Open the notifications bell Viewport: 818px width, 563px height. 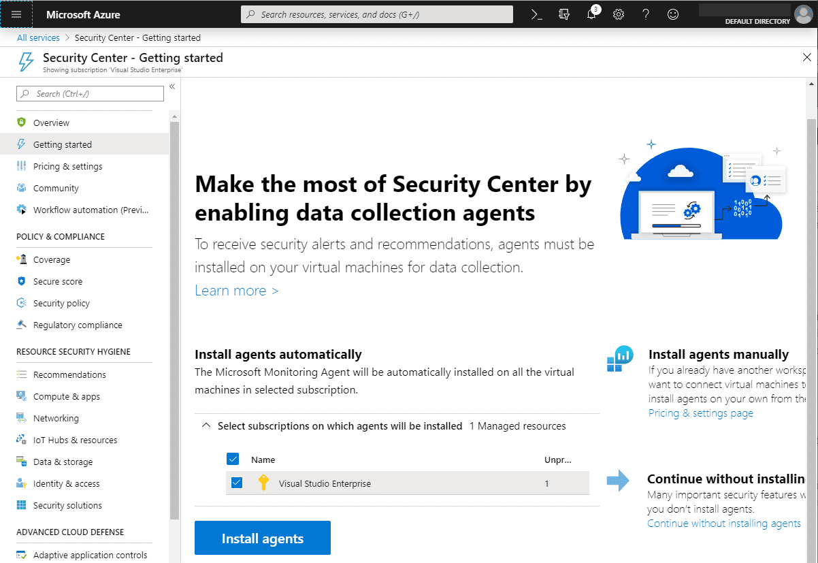tap(591, 14)
